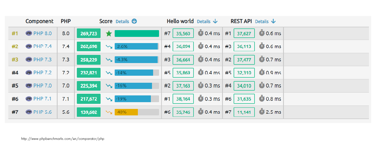Click the Hello world stopwatch icon for PHP 8.0

201,33
